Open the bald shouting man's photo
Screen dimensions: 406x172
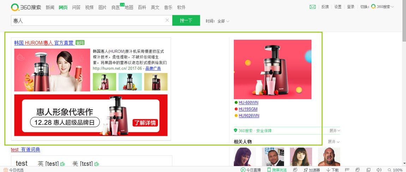pyautogui.click(x=329, y=157)
